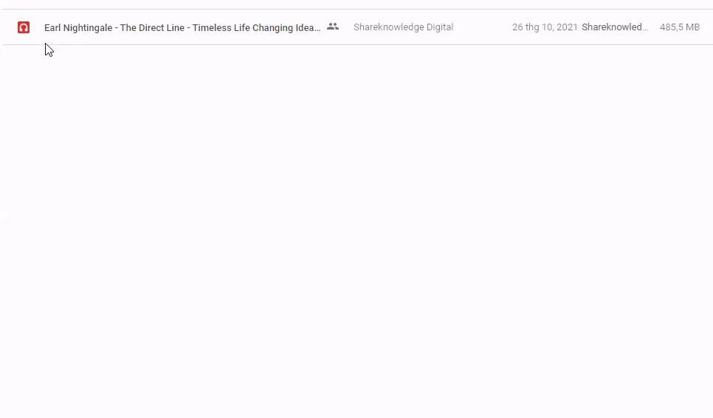
Task: Click the headphone glyph at the row start
Action: click(24, 27)
